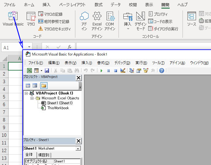
Task: Open Properties Window toolbar icon
Action: tap(139, 71)
